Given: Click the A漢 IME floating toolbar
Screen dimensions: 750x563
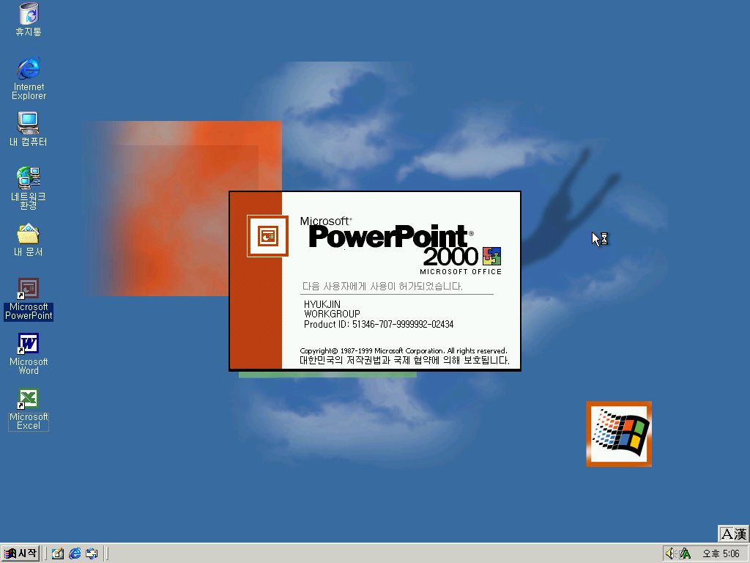Looking at the screenshot, I should 734,534.
